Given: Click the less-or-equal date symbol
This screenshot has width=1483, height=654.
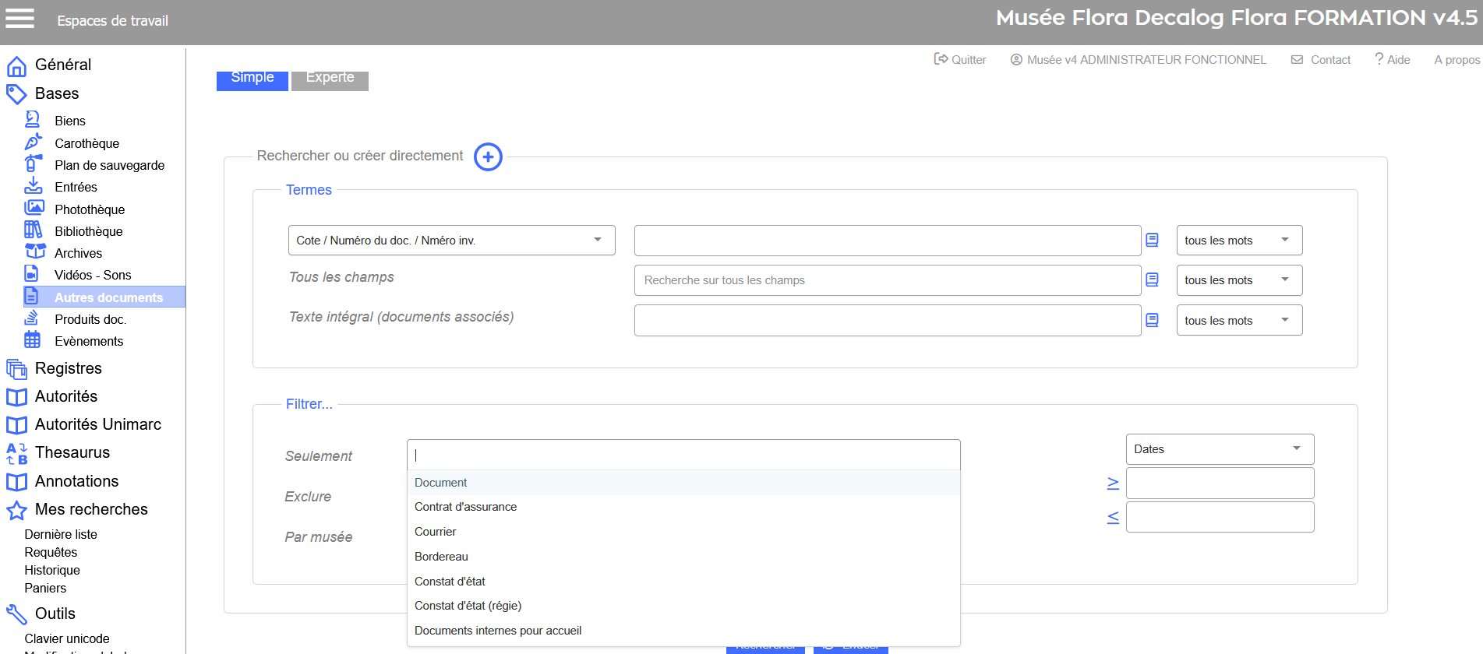Looking at the screenshot, I should (1113, 517).
